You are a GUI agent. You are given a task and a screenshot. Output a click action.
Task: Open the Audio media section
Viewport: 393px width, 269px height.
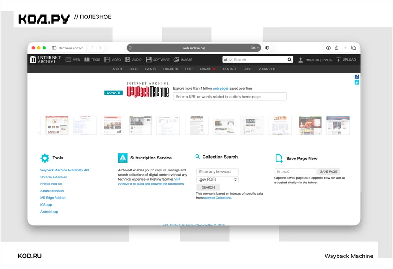[133, 60]
